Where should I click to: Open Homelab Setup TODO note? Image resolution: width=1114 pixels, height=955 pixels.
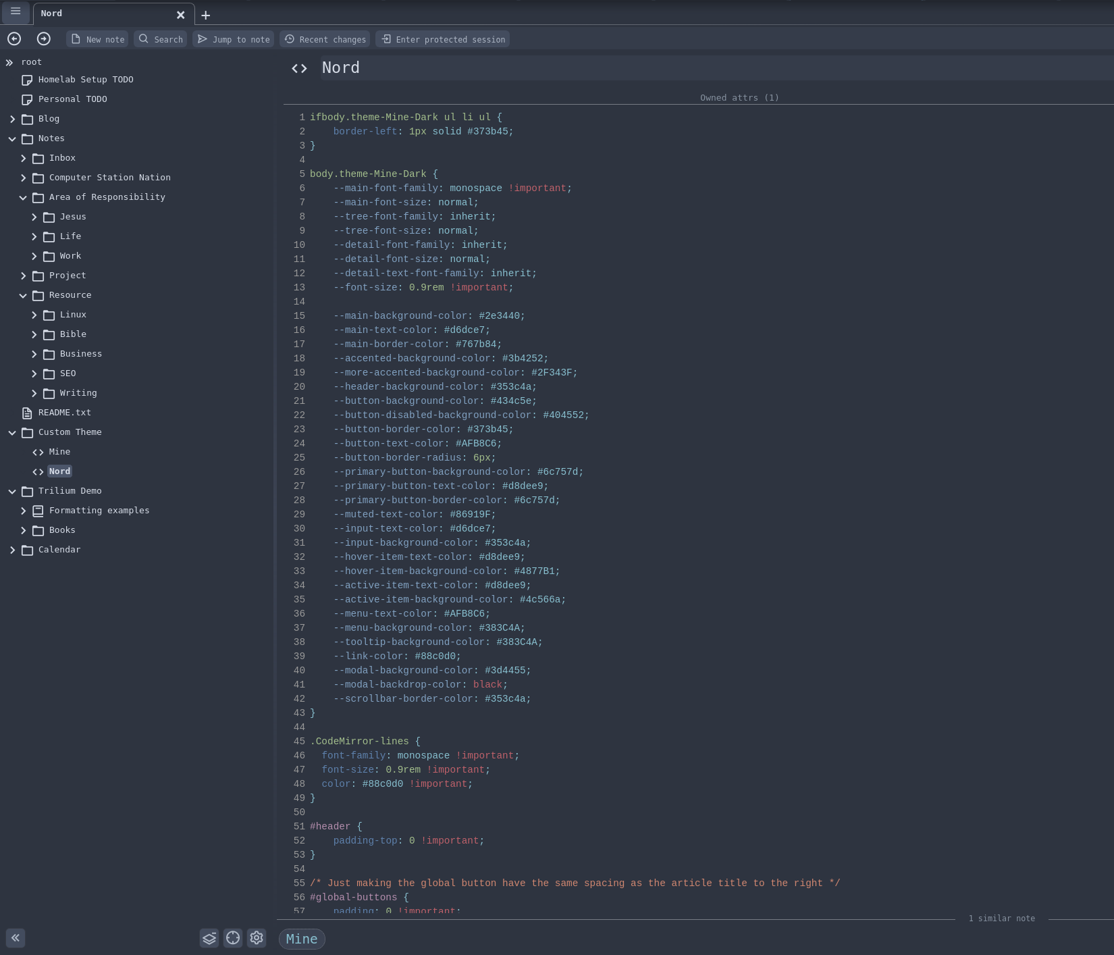pos(86,80)
